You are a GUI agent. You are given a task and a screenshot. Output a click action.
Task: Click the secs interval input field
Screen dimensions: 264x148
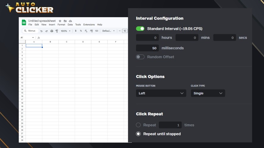click(x=225, y=38)
